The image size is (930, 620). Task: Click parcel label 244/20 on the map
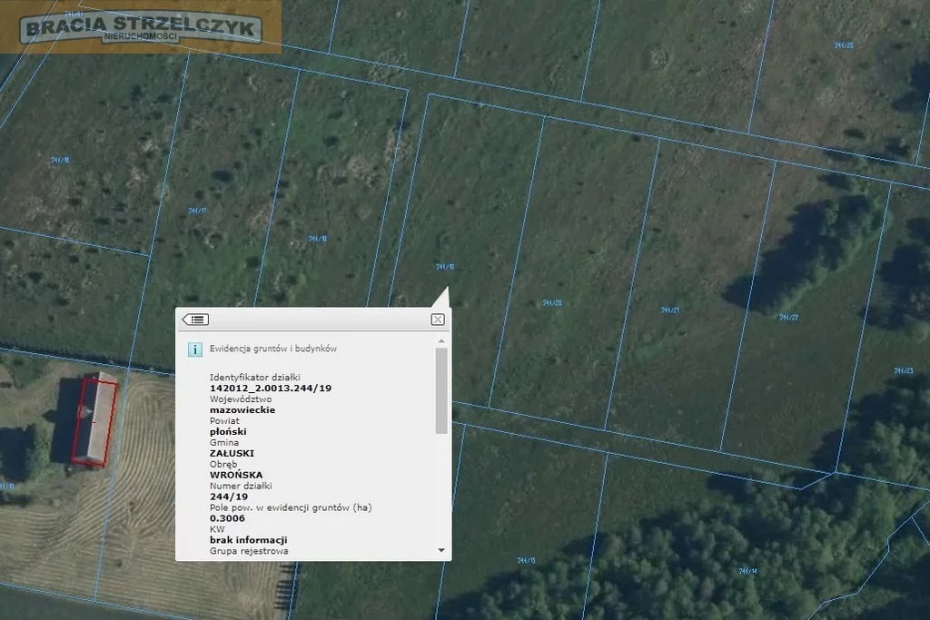point(552,303)
